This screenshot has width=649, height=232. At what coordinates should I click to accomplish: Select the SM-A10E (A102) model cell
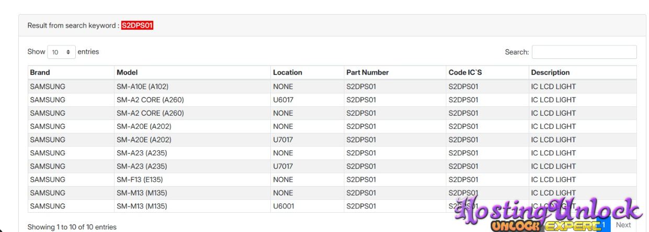coord(142,87)
